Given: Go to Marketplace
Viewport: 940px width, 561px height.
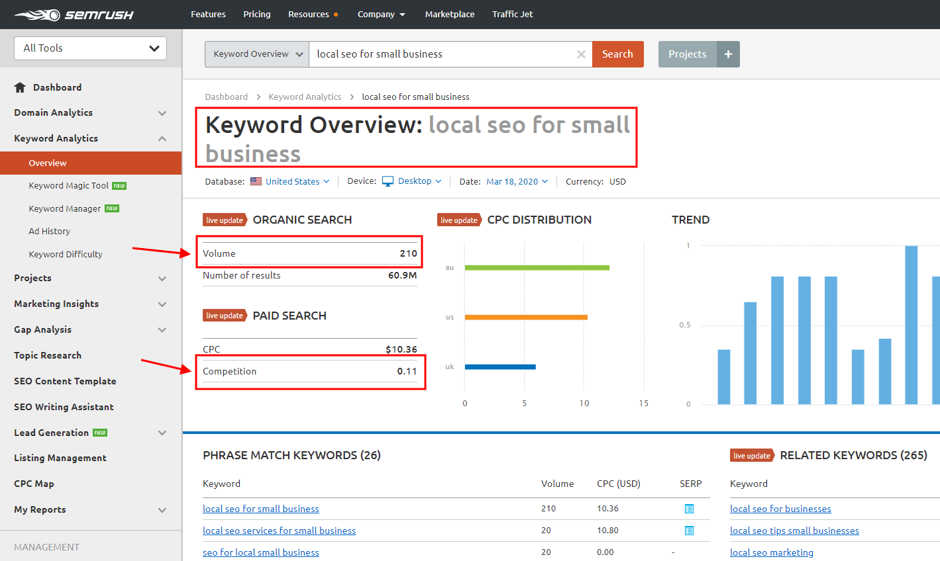Looking at the screenshot, I should pos(450,15).
